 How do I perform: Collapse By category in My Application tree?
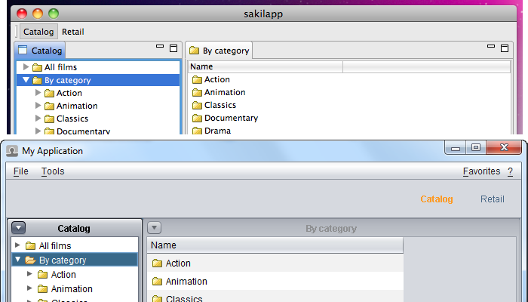18,260
